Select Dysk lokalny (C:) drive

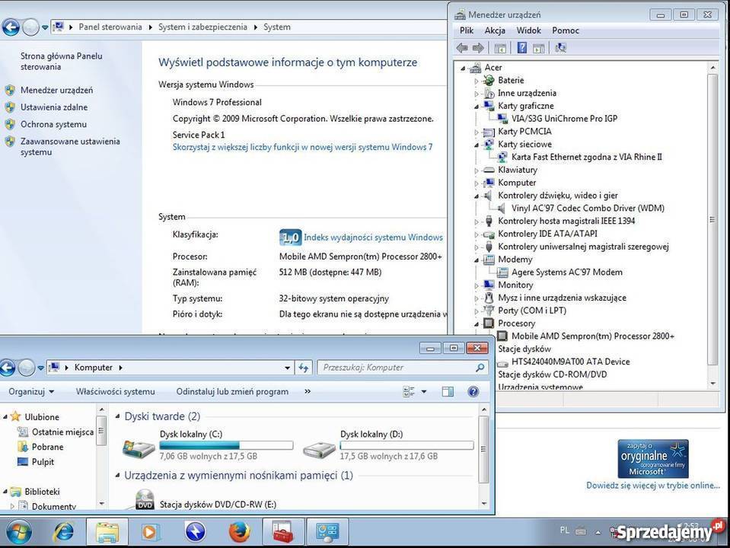pos(208,444)
